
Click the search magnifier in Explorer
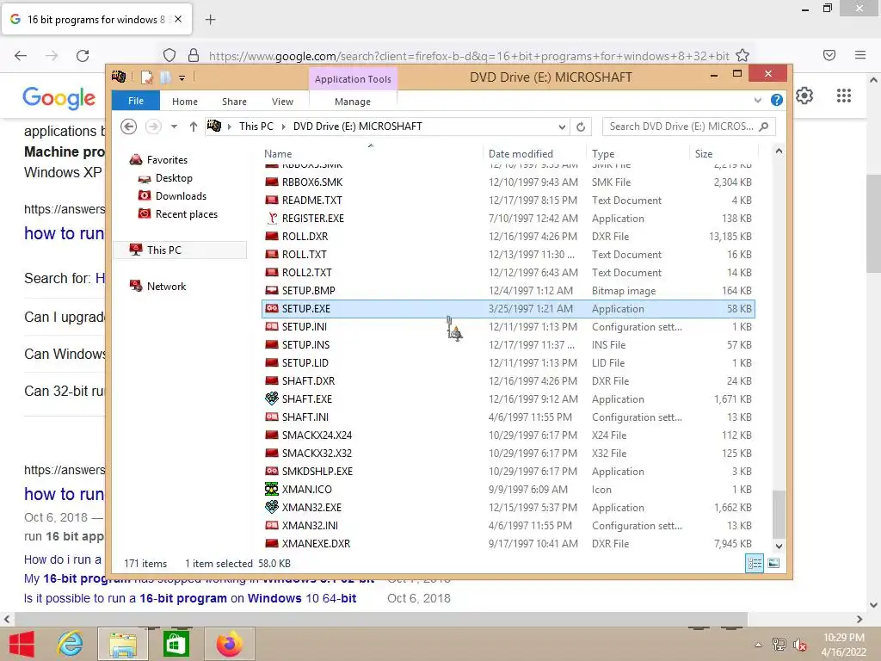click(764, 127)
